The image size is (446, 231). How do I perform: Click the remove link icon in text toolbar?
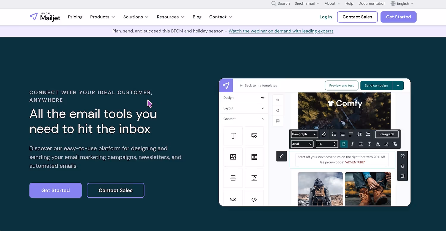click(324, 134)
